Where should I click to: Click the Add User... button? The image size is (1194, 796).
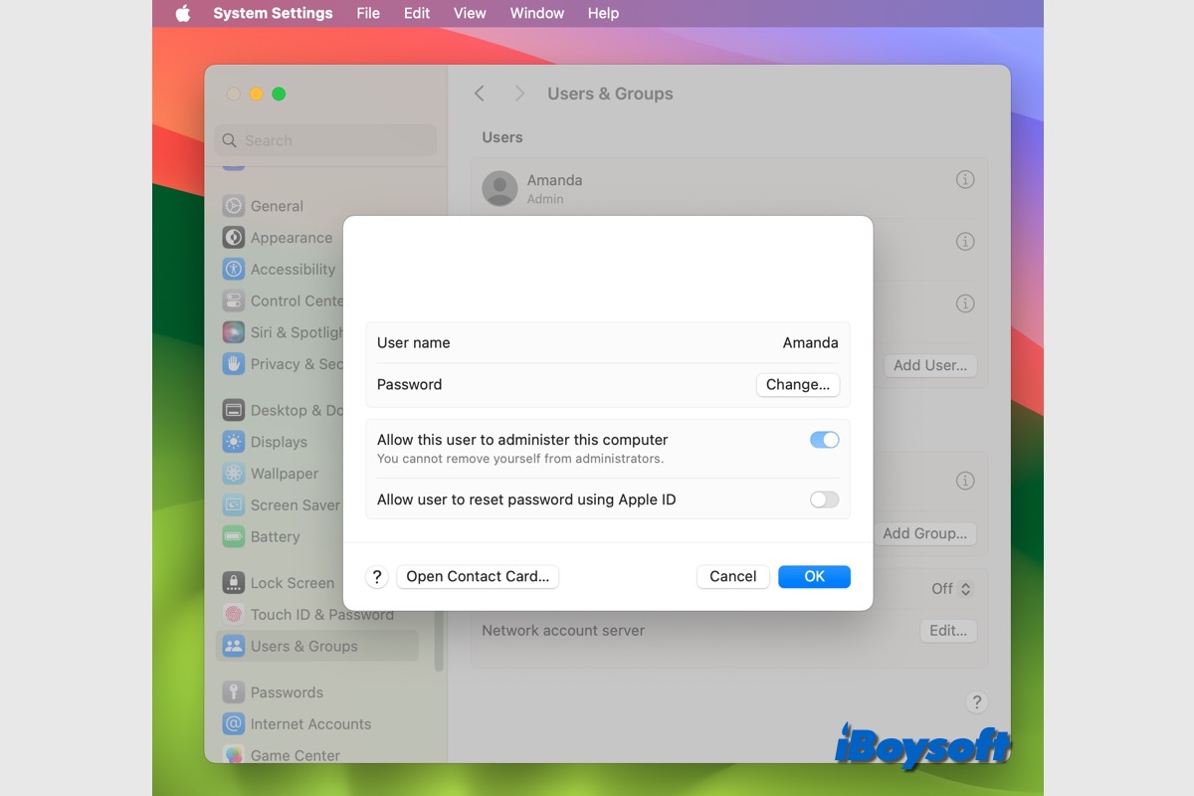point(930,365)
